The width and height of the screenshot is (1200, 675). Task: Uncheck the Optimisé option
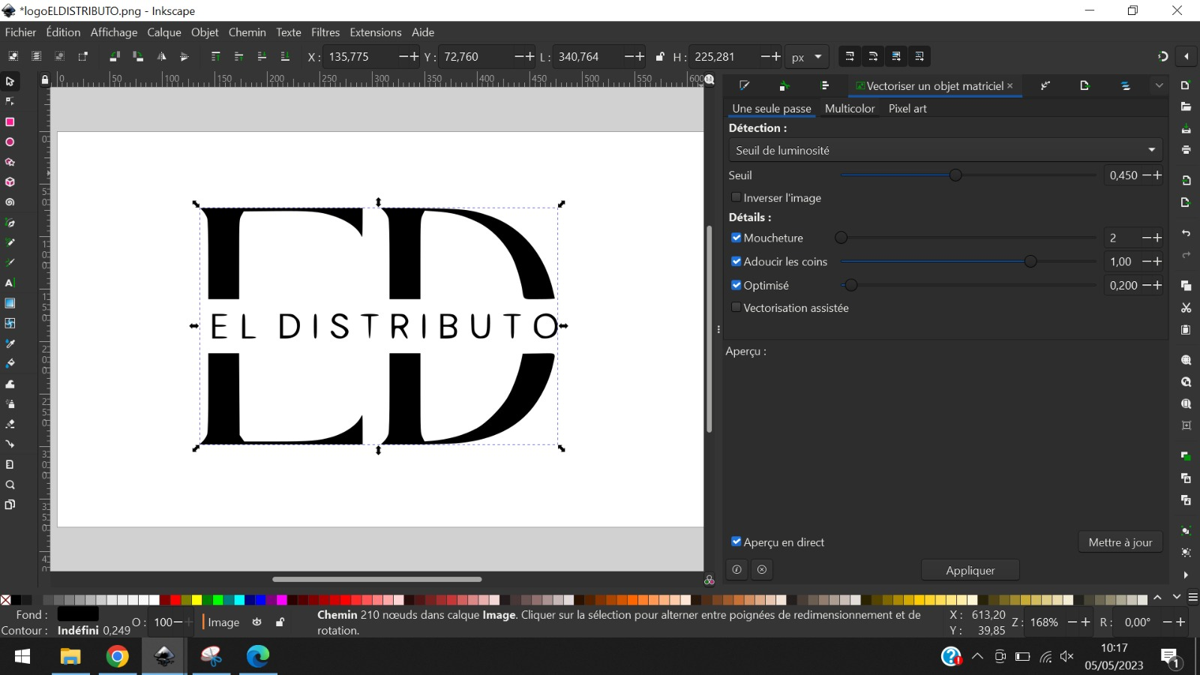[736, 285]
